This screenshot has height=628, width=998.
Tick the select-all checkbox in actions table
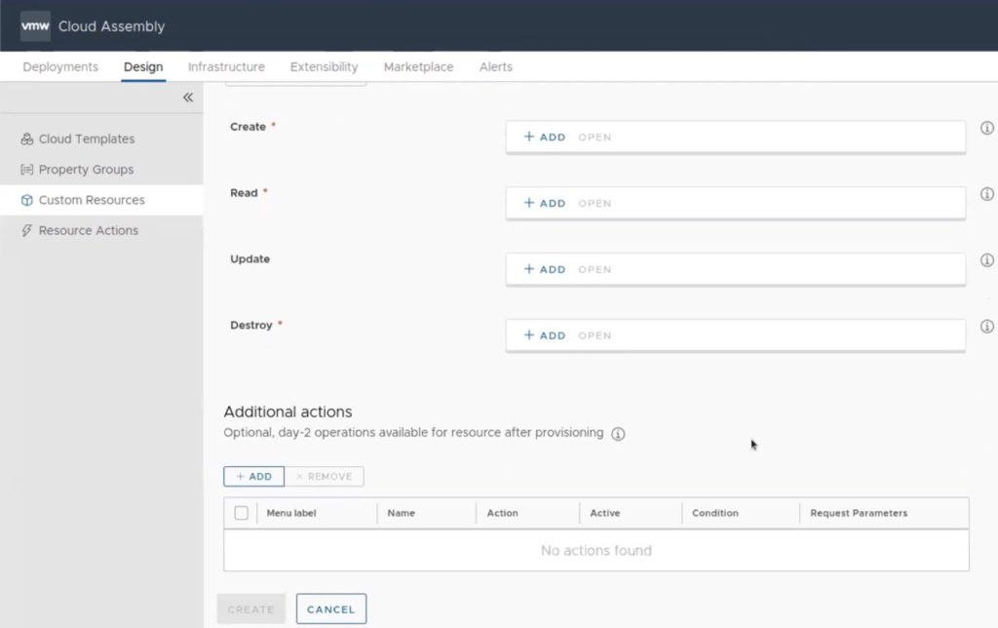[x=242, y=513]
